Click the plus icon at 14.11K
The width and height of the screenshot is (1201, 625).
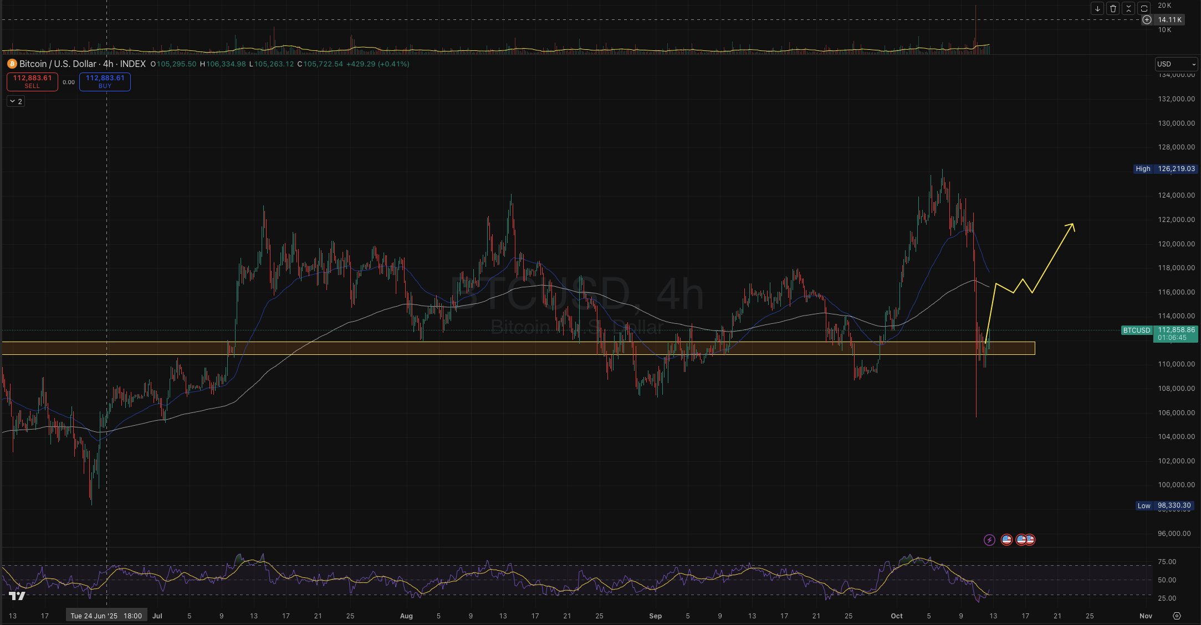pyautogui.click(x=1147, y=20)
